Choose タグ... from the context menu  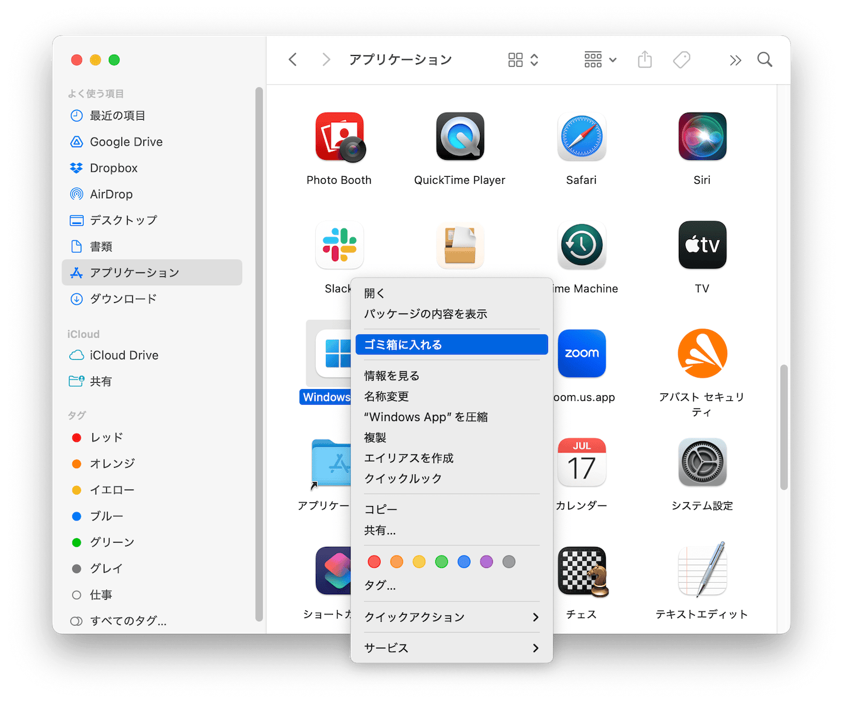point(452,585)
